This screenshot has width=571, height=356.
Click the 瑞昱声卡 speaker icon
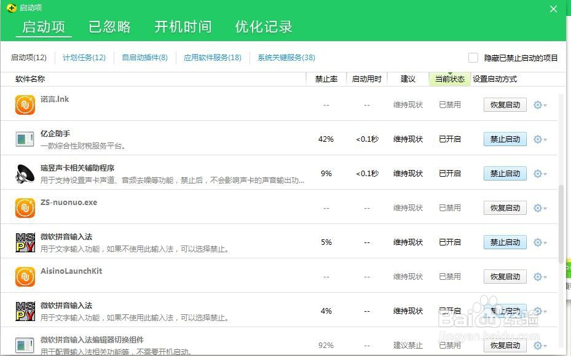pyautogui.click(x=25, y=174)
